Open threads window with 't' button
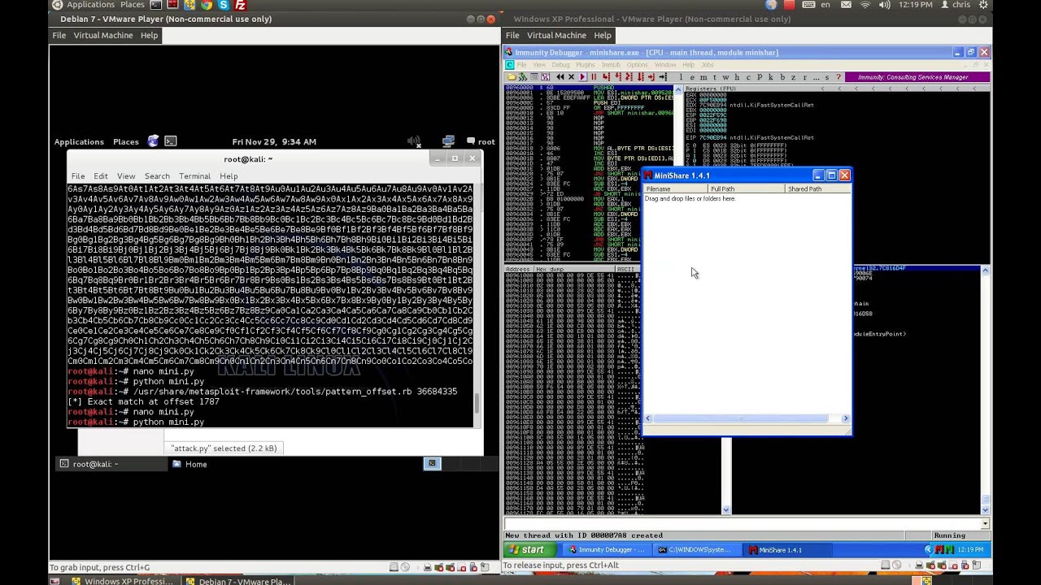The width and height of the screenshot is (1041, 585). 715,77
